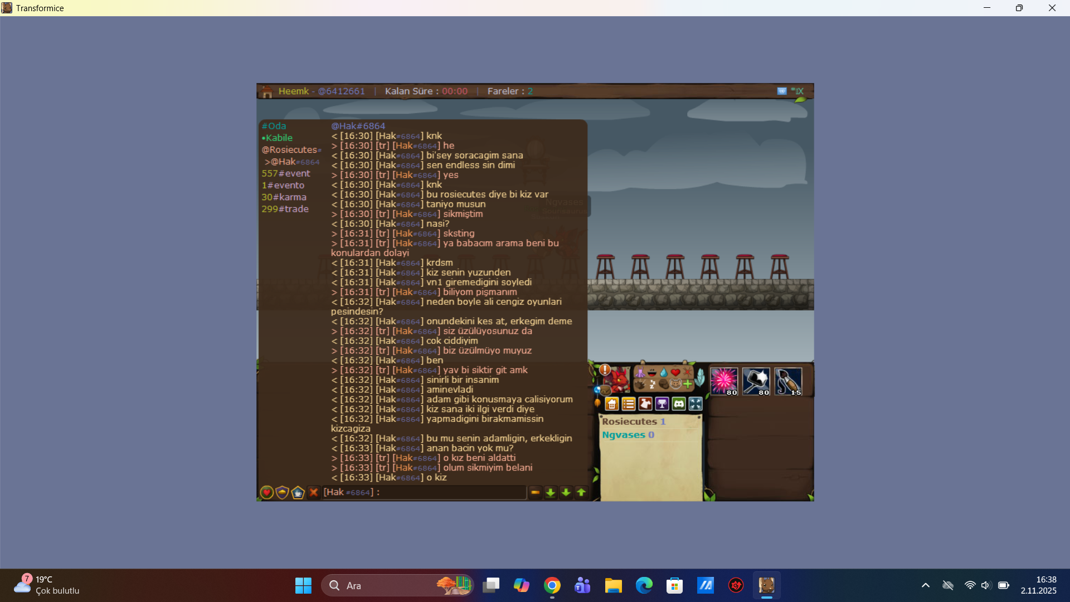
Task: Click the Zzz sleep emote
Action: pos(652,384)
